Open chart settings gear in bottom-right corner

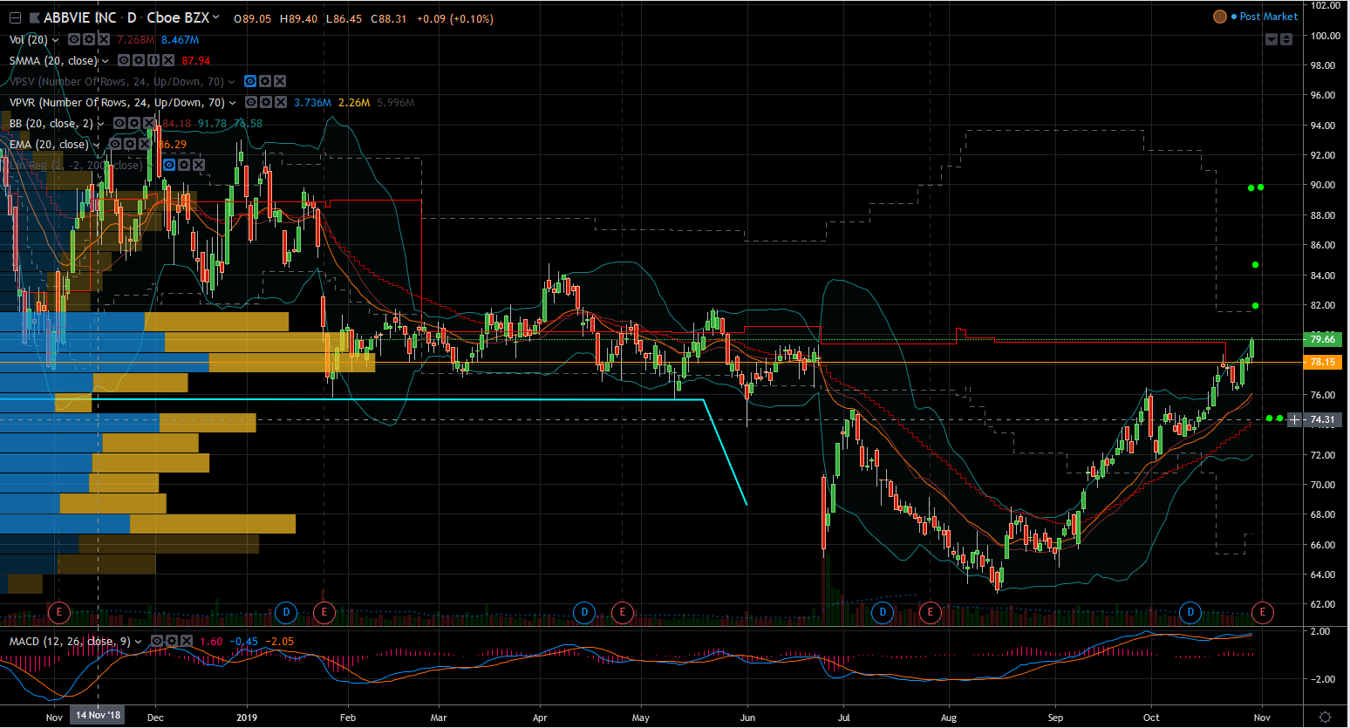[x=1325, y=718]
